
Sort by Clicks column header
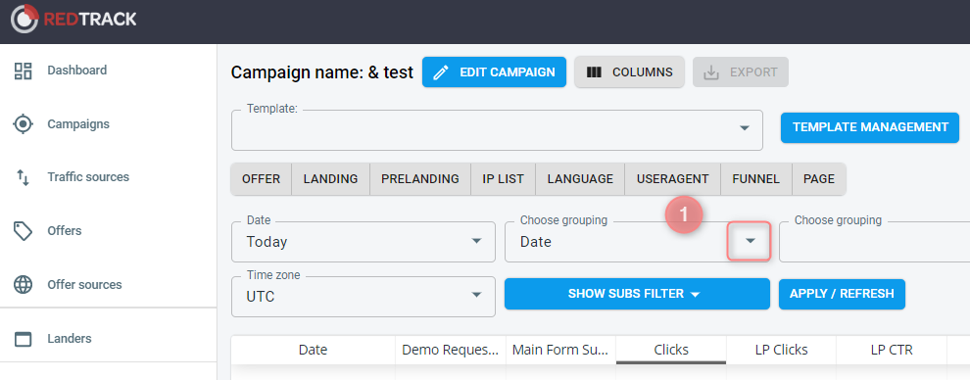671,350
